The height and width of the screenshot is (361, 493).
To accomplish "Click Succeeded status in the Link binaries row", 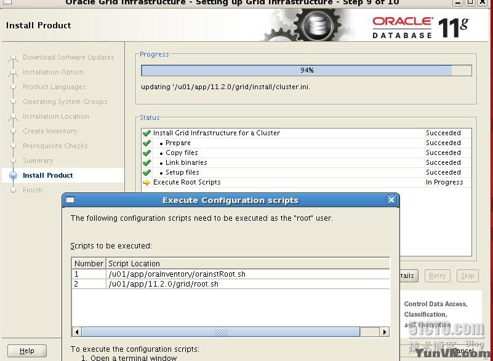I will tap(443, 162).
